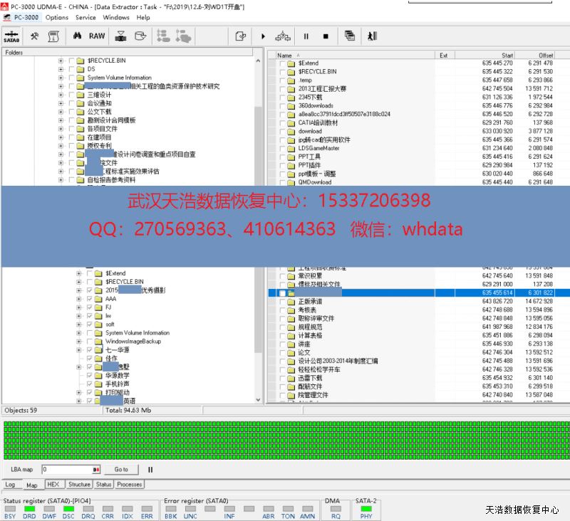Viewport: 570px width, 521px height.
Task: Uncheck the AAA folder checkbox
Action: pos(89,299)
